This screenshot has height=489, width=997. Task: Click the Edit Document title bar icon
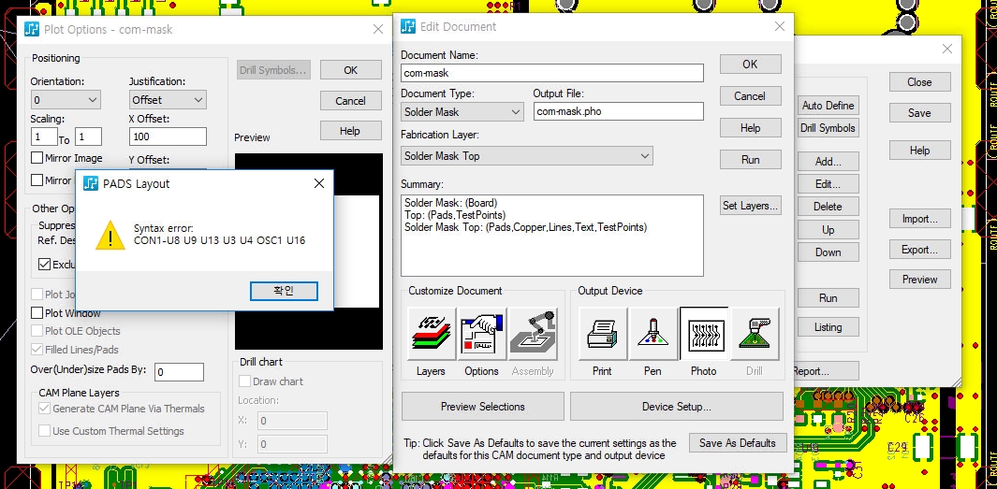(x=408, y=27)
